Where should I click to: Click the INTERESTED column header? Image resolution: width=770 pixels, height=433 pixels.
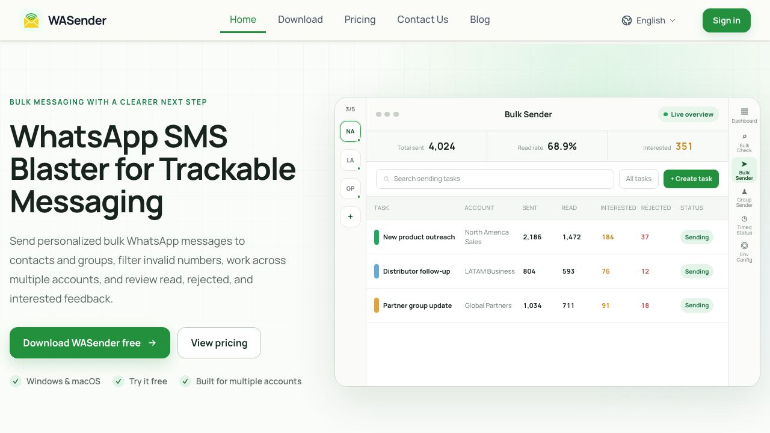coord(618,207)
